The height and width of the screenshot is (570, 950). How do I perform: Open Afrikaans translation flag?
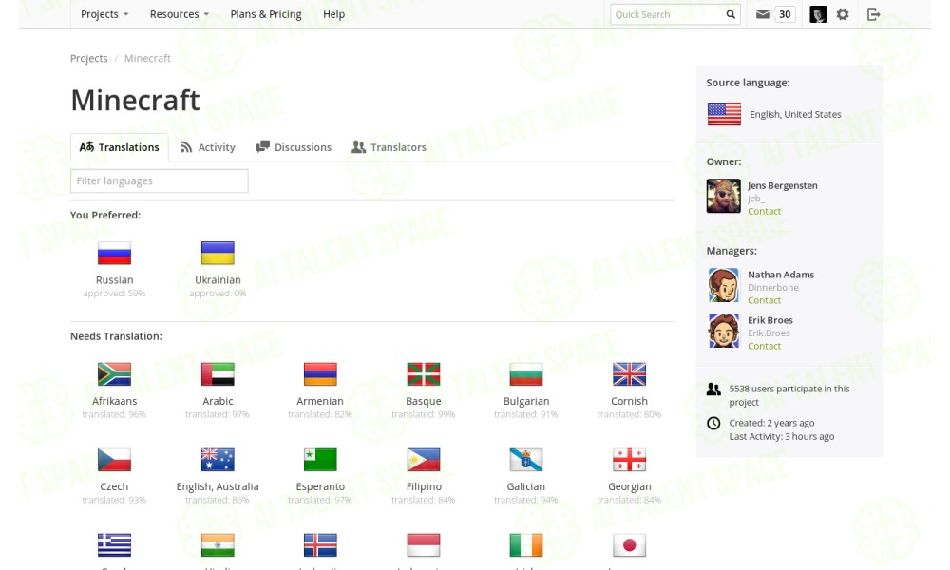(115, 374)
